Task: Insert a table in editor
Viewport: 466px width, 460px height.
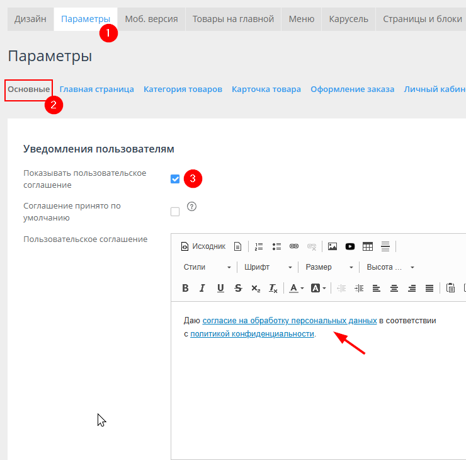Action: coord(368,246)
